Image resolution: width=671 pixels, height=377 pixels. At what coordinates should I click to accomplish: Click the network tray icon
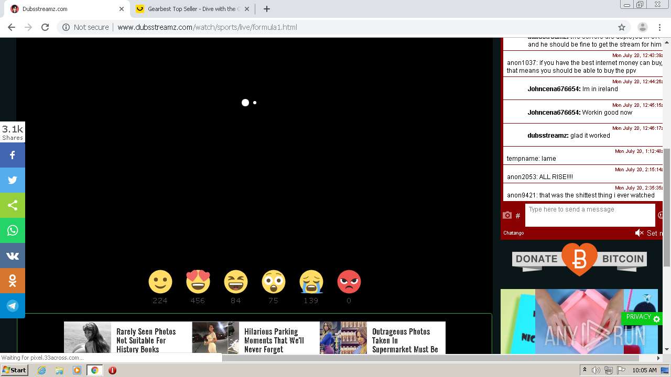click(609, 370)
